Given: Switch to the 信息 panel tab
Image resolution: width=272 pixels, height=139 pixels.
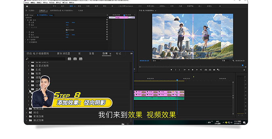Looking at the screenshot, I should point(91,54).
